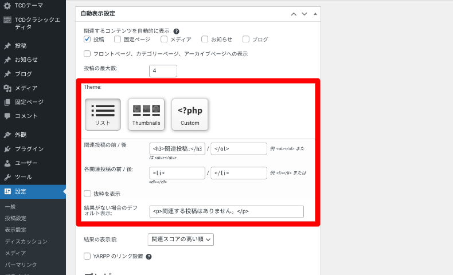Open メディア settings submenu item
The height and width of the screenshot is (275, 453).
pos(15,253)
